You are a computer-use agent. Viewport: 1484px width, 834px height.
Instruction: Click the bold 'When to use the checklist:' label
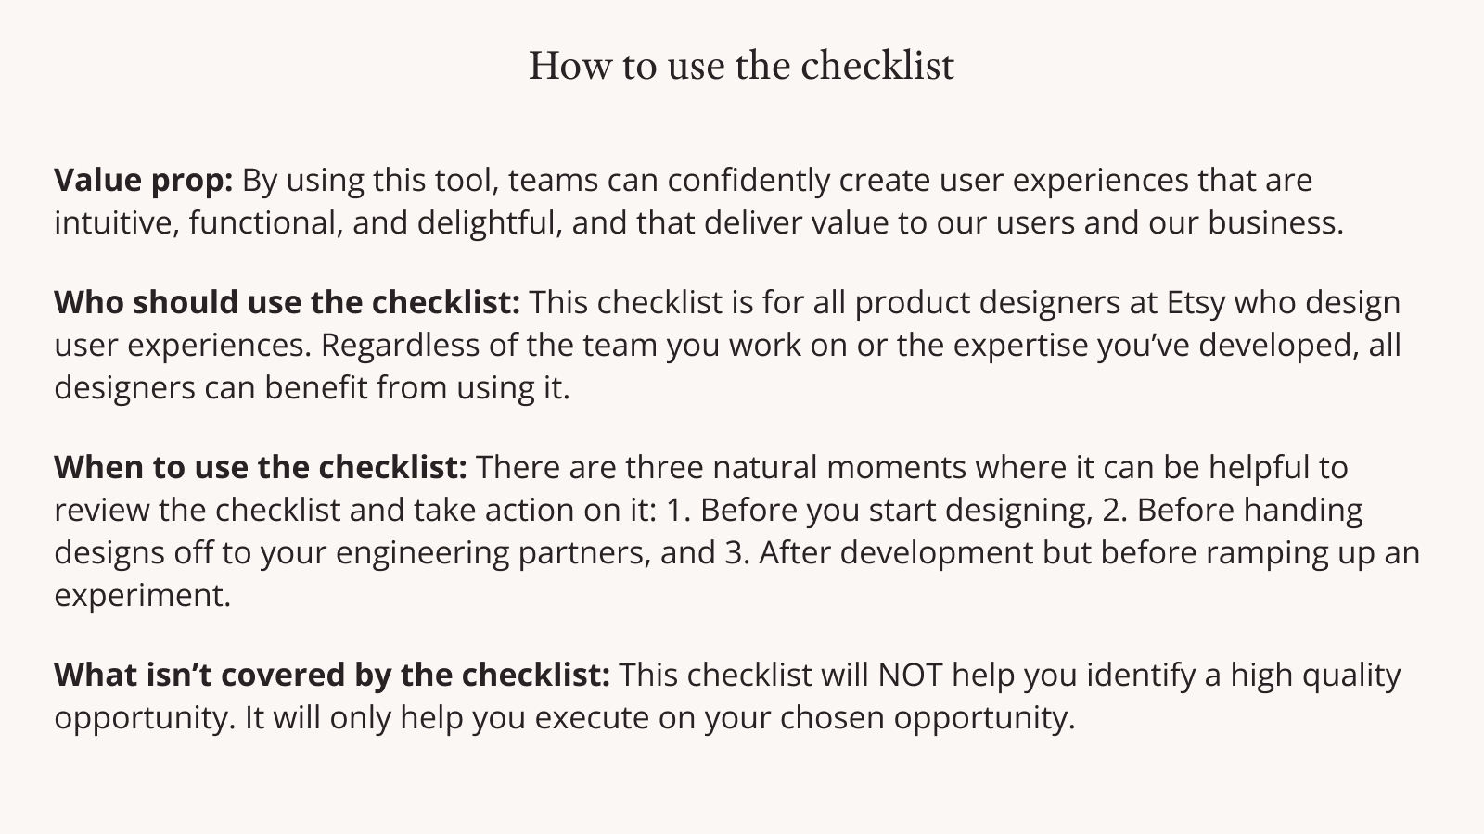(261, 467)
